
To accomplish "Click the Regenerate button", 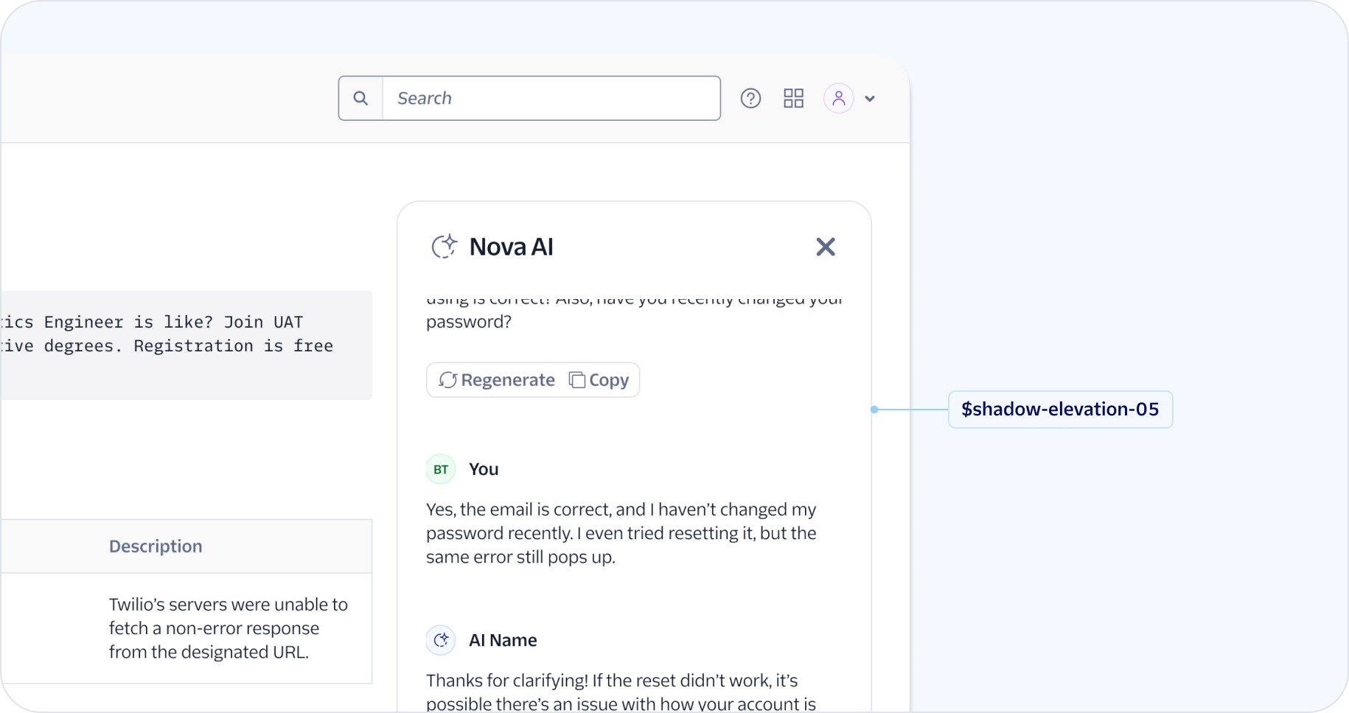I will pos(497,380).
